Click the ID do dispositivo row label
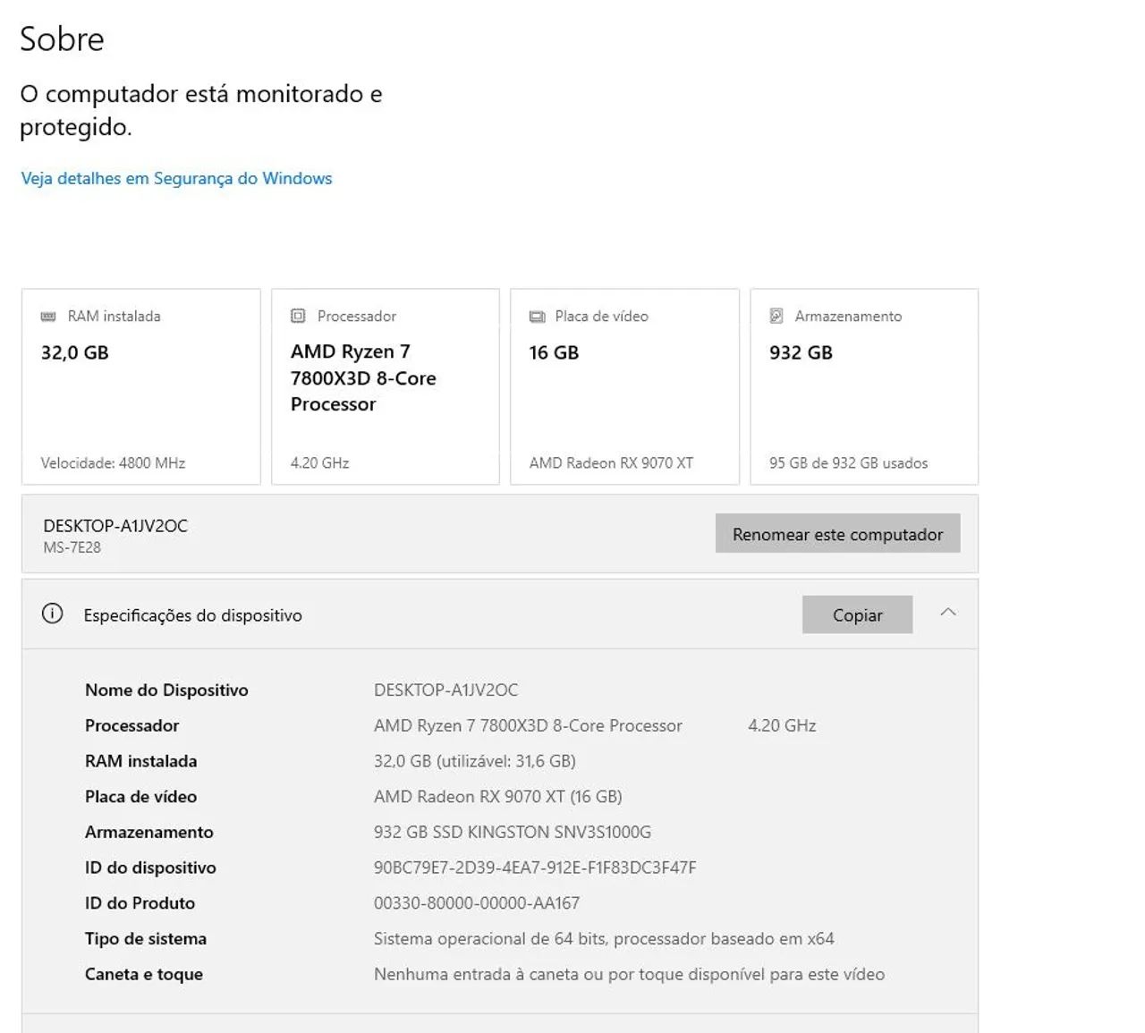The height and width of the screenshot is (1033, 1145). pos(150,868)
